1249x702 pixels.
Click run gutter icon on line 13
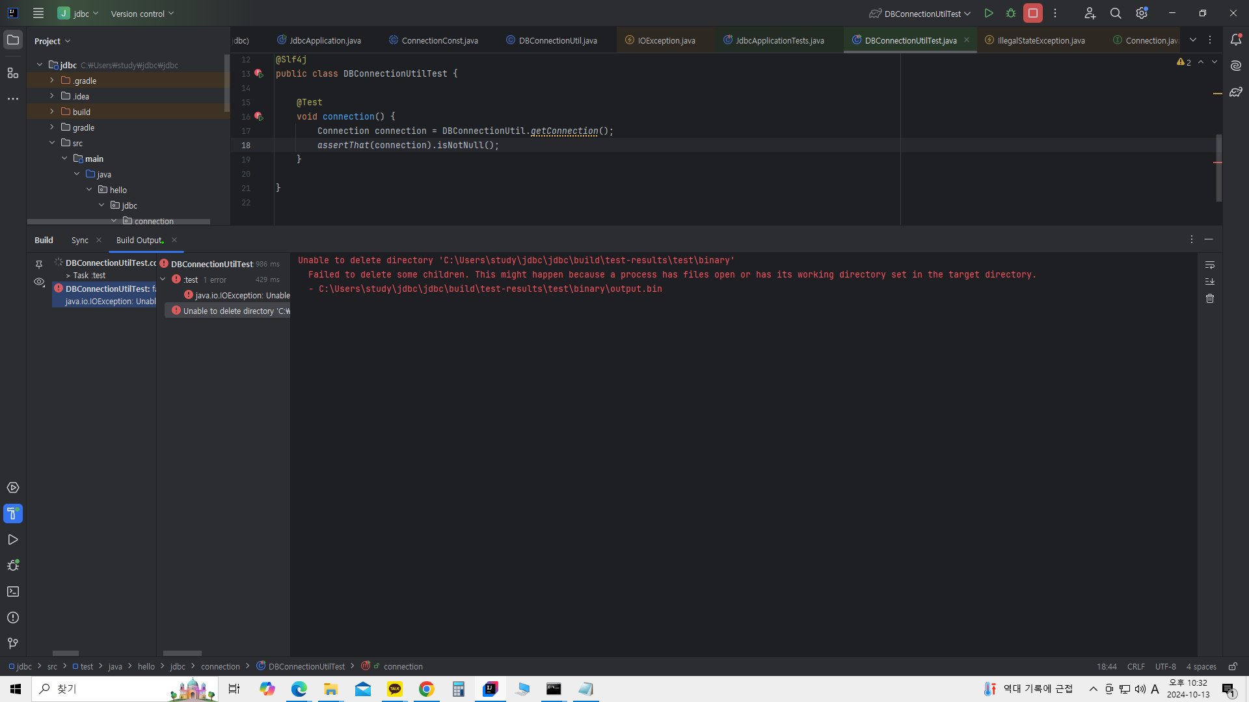(x=259, y=73)
